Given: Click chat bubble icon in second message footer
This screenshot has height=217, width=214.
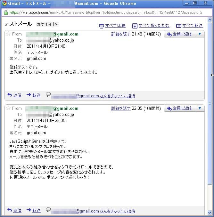Looking at the screenshot, I should click(x=48, y=210).
